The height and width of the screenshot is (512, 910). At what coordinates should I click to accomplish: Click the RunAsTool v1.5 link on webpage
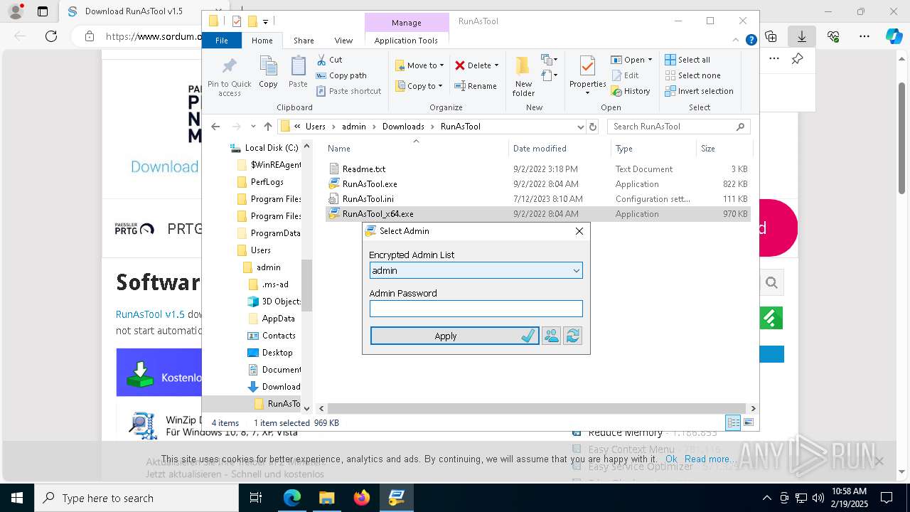tap(150, 314)
